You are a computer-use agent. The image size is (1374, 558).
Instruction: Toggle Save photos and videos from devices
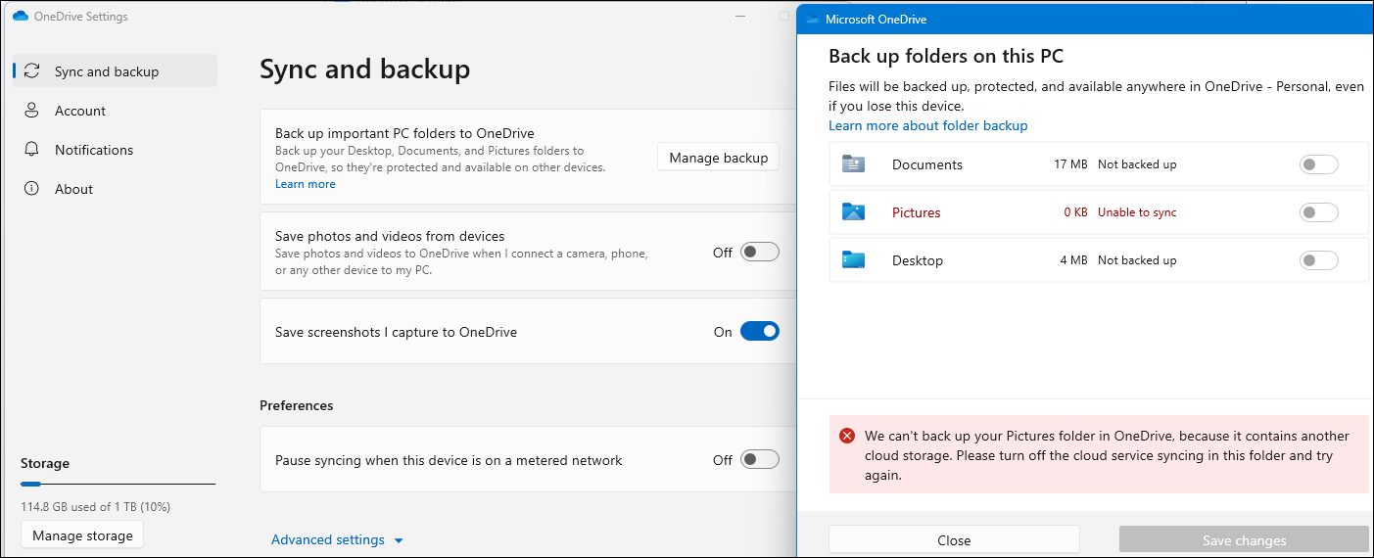coord(759,253)
